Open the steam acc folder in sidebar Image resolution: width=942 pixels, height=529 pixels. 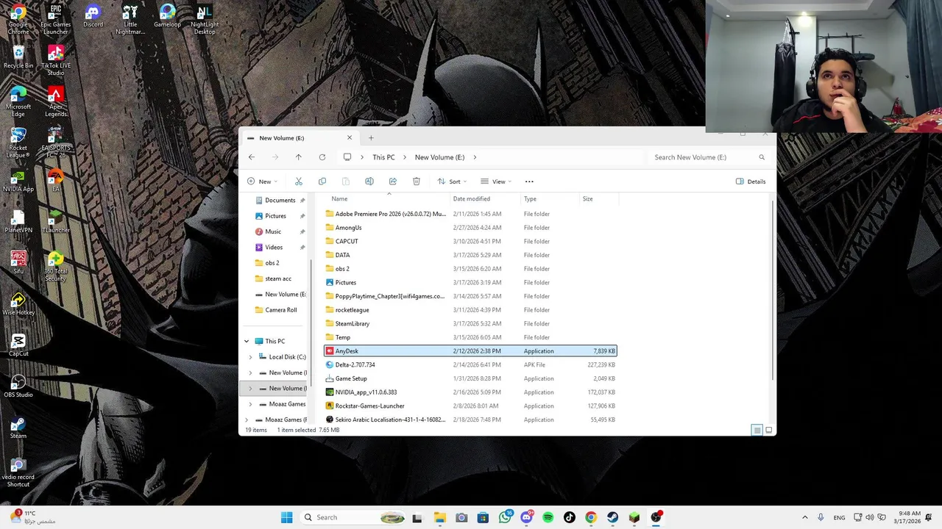[278, 278]
